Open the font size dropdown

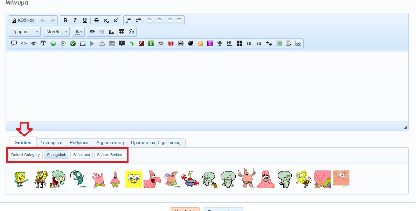[x=56, y=32]
